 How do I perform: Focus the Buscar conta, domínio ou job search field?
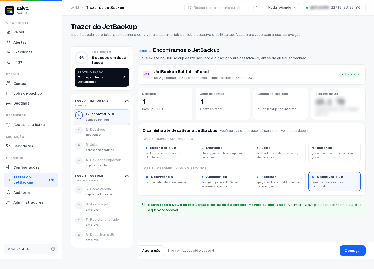tap(223, 8)
